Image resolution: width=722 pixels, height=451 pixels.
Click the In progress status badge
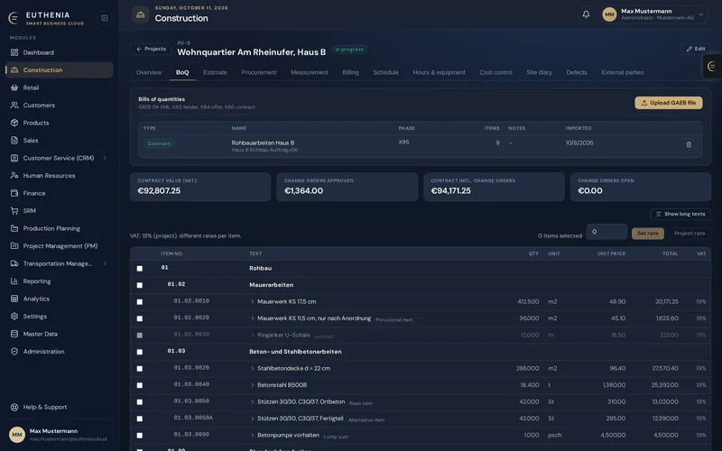click(x=349, y=50)
